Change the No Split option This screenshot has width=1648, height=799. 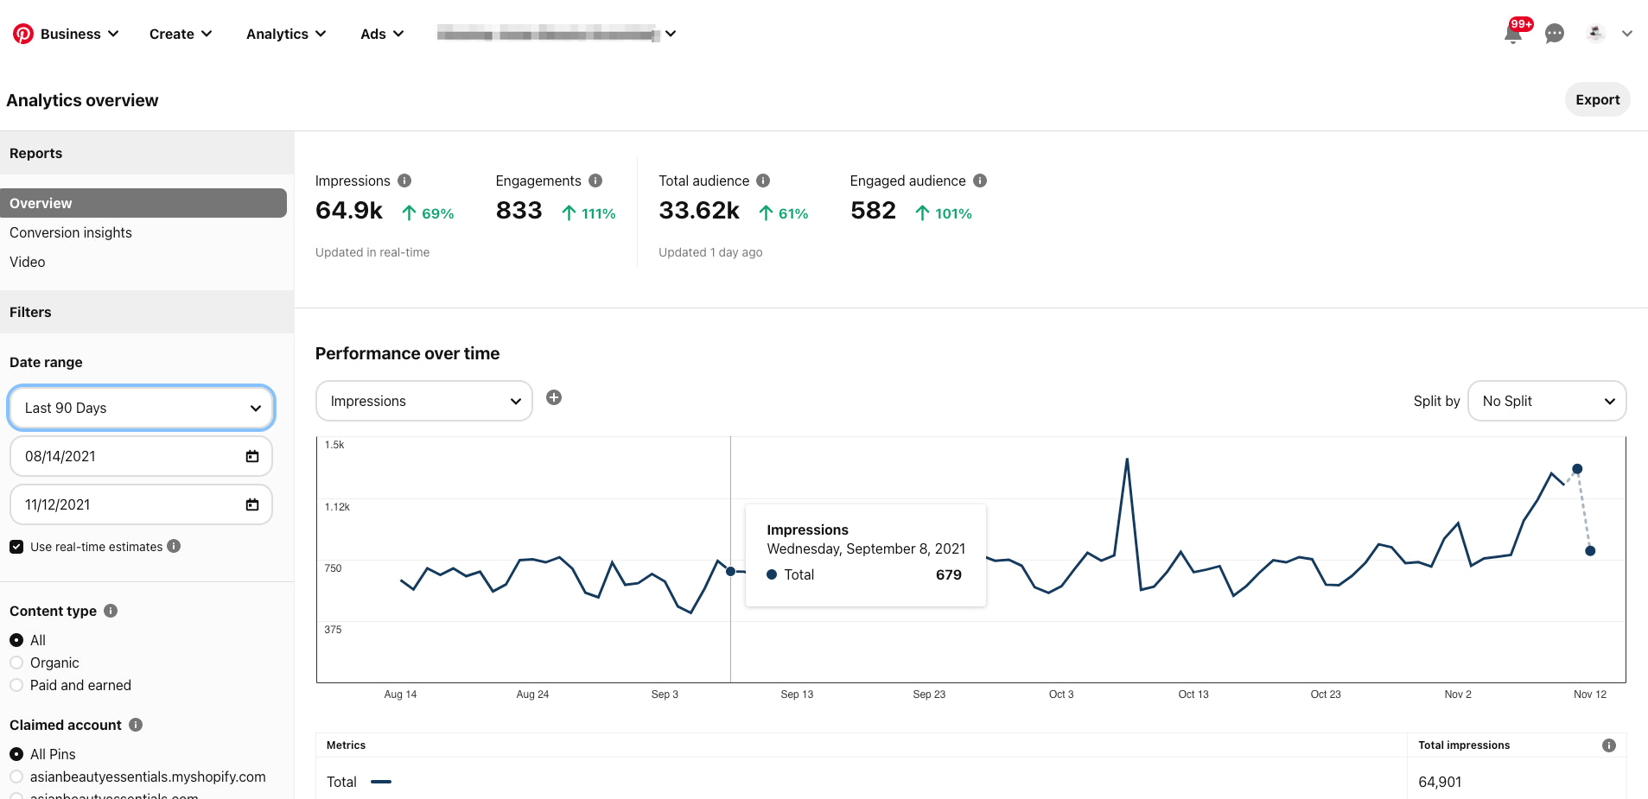(1546, 401)
